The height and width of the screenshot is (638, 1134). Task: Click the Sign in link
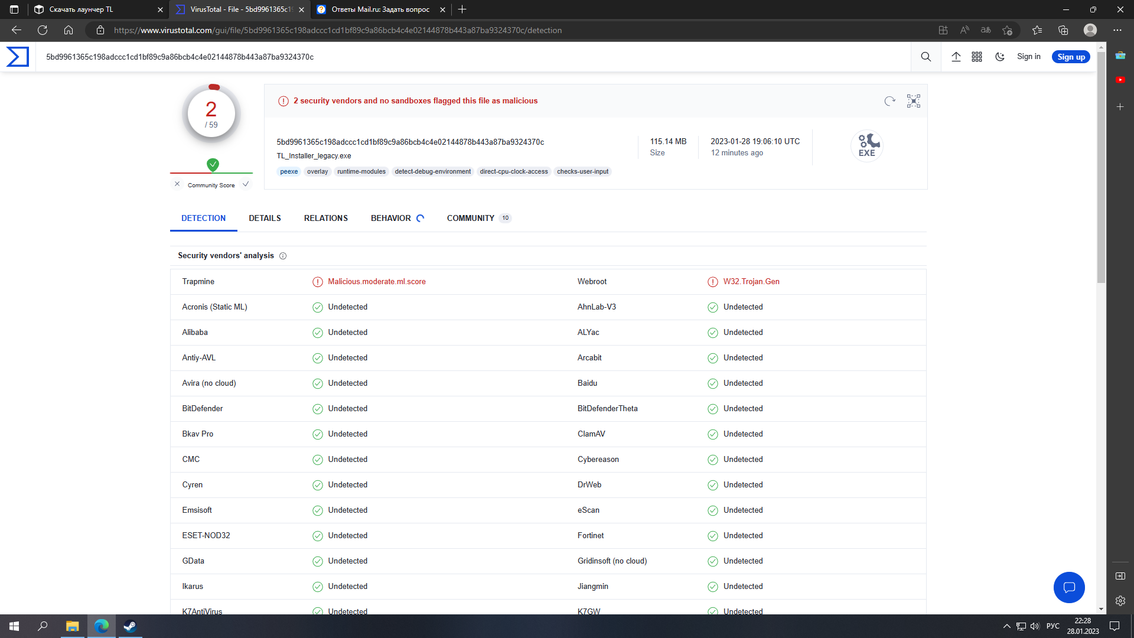click(1029, 57)
